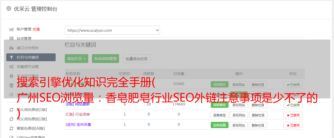The height and width of the screenshot is (138, 334).
Task: Click the 待抓取 column header
Action: (149, 74)
